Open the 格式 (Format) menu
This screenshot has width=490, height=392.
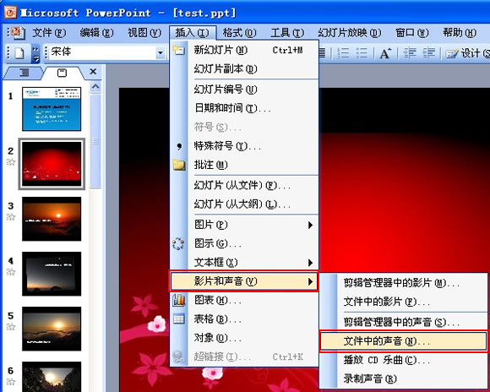tap(240, 32)
